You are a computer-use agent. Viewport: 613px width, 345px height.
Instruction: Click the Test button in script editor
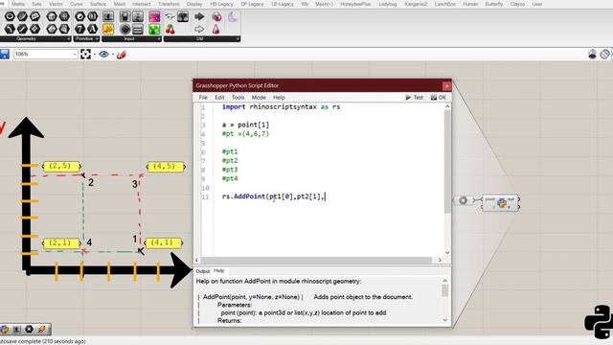click(x=415, y=98)
